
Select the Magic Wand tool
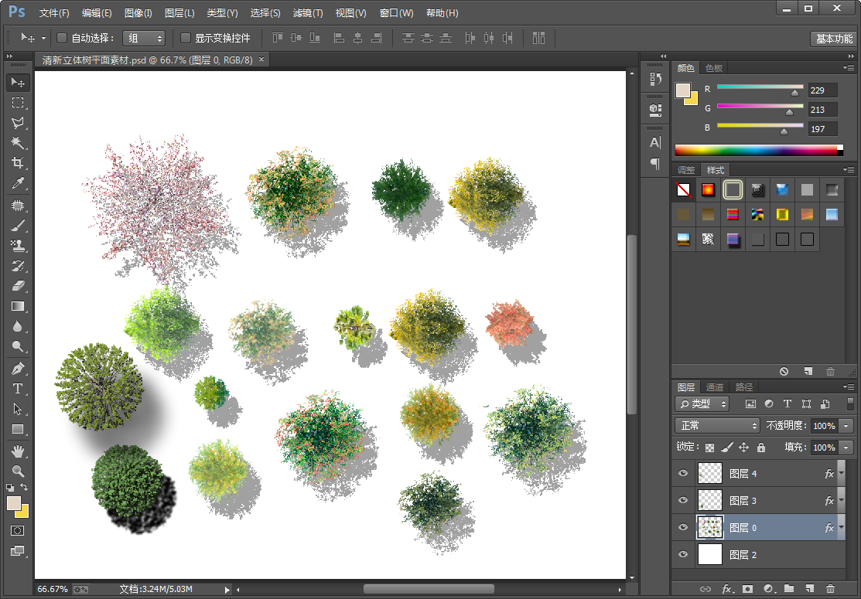pos(18,143)
